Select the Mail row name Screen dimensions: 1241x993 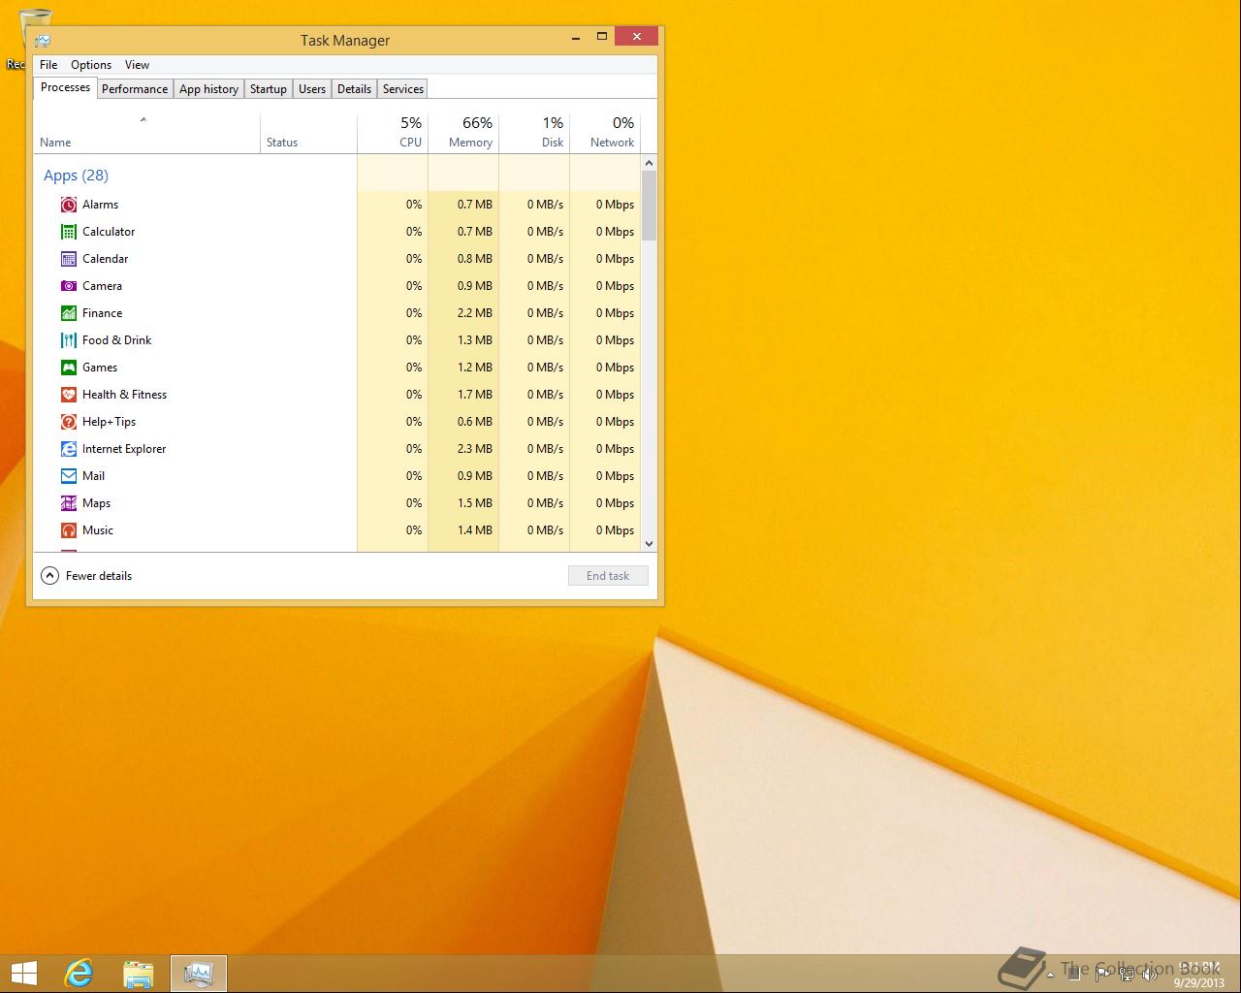[x=93, y=476]
